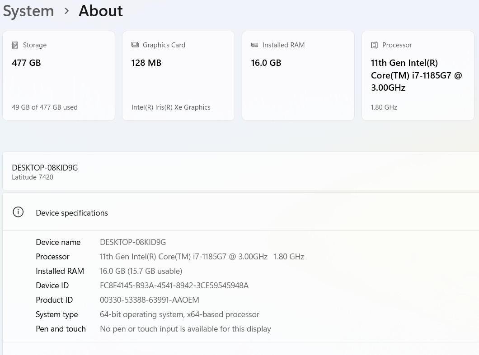Select processor value in Device specifications row
Viewport: 479px width, 355px height.
(202, 257)
